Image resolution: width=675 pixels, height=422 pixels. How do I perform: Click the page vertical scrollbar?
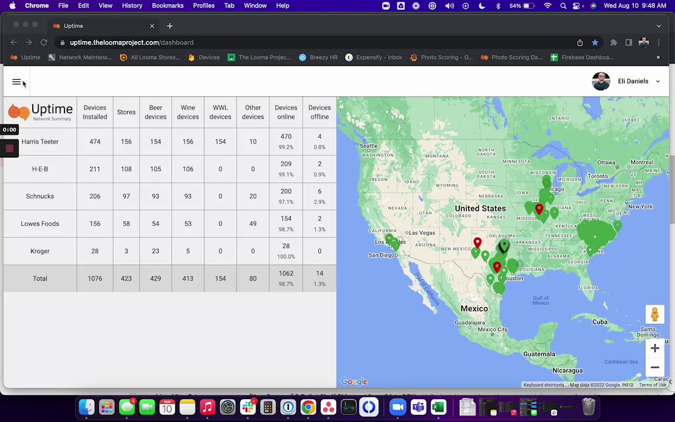click(672, 189)
